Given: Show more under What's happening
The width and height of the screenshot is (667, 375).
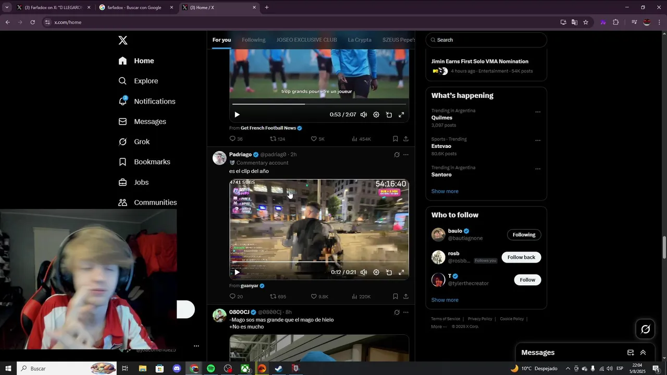Looking at the screenshot, I should [x=444, y=191].
